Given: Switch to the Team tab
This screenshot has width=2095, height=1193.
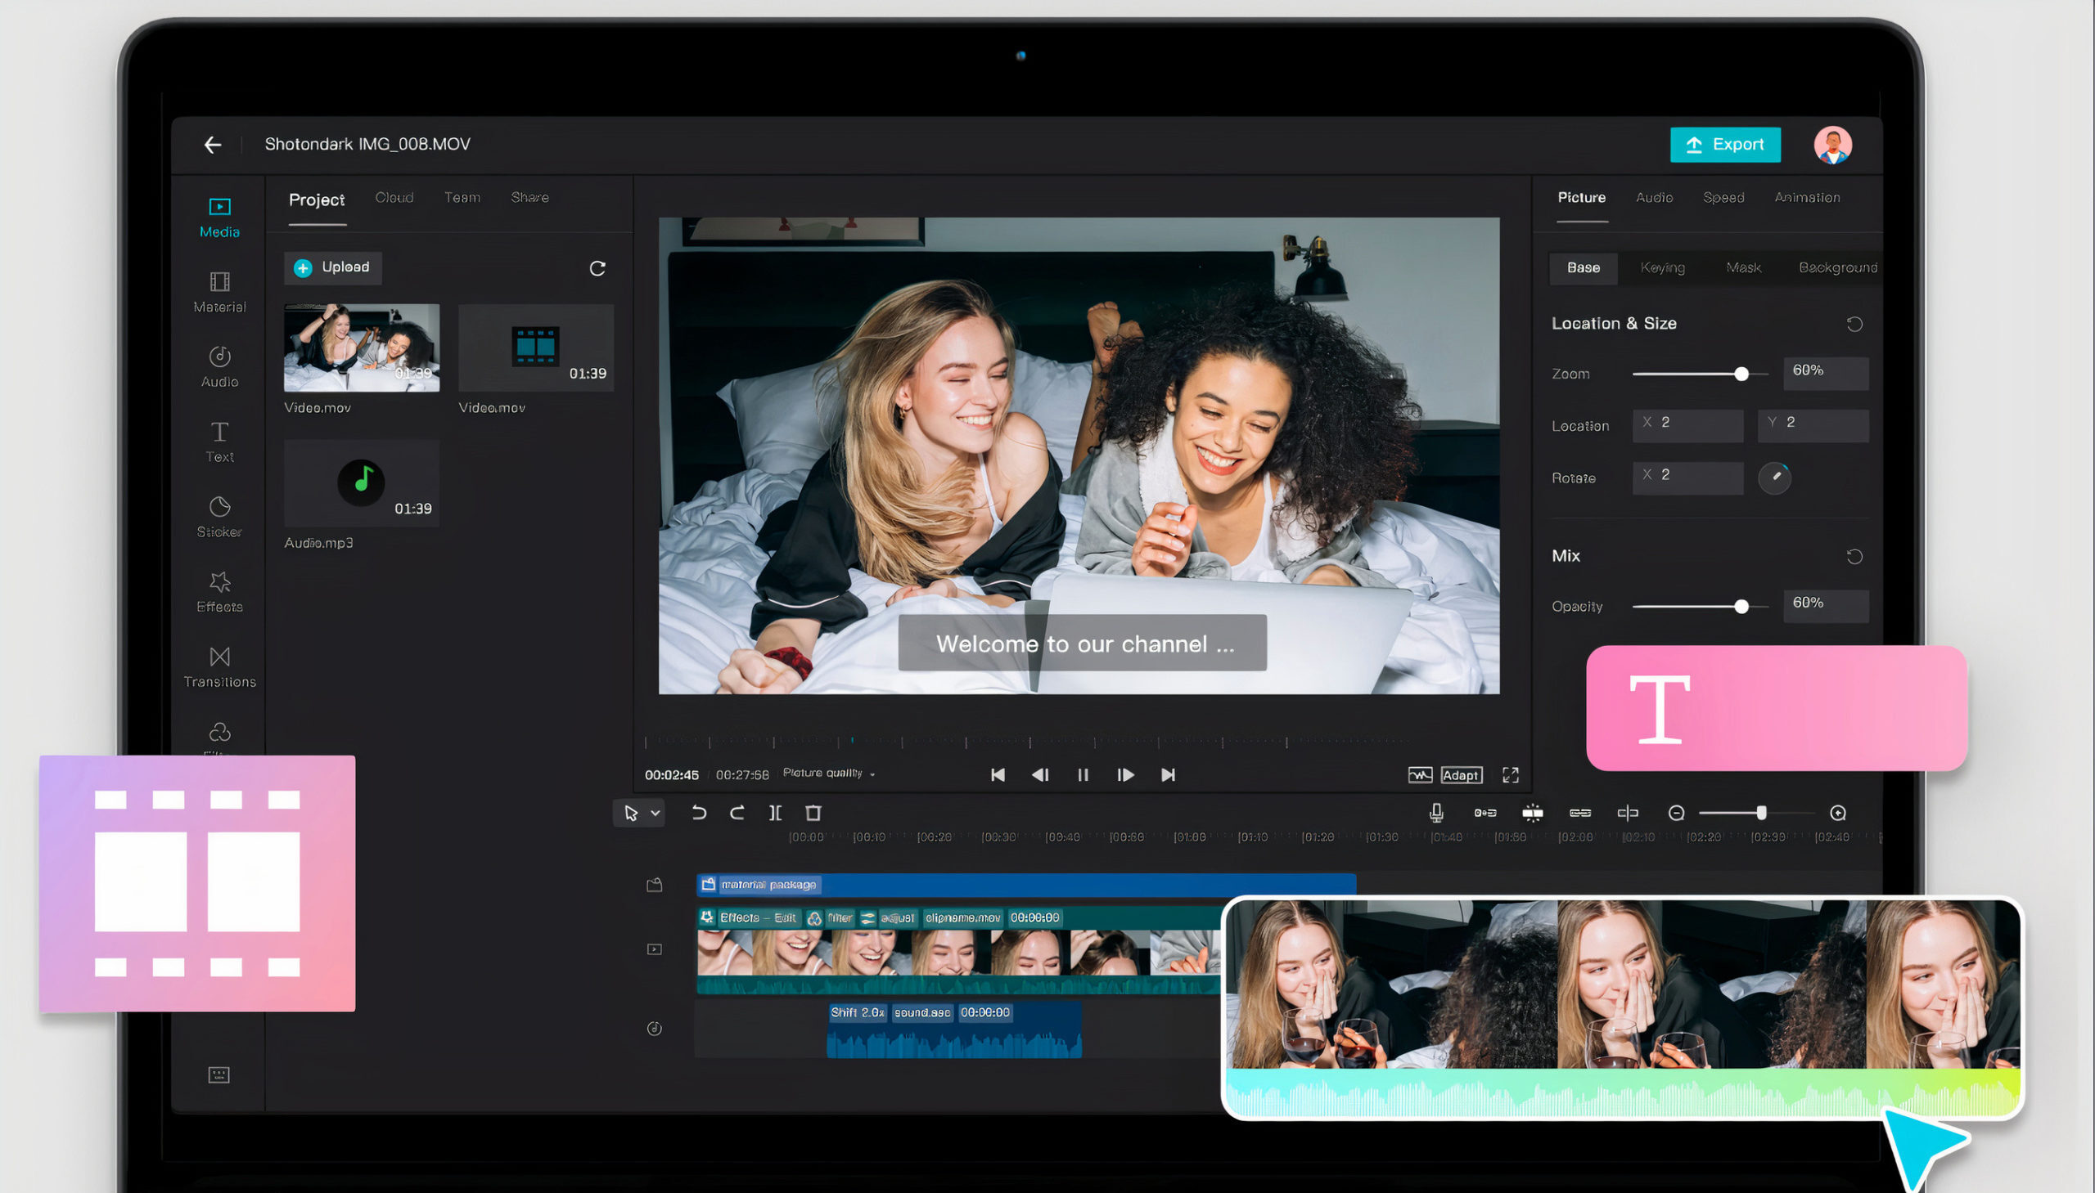Looking at the screenshot, I should (x=462, y=197).
